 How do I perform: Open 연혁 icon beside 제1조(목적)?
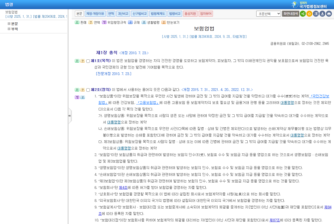(82, 61)
